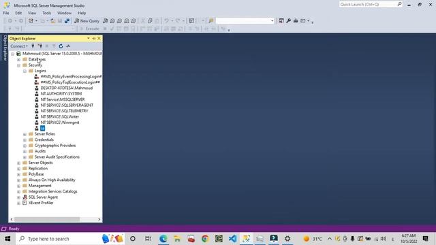This screenshot has width=436, height=245.
Task: Select the NT SERVICE\SQLSERVERAGENT login
Action: (67, 105)
